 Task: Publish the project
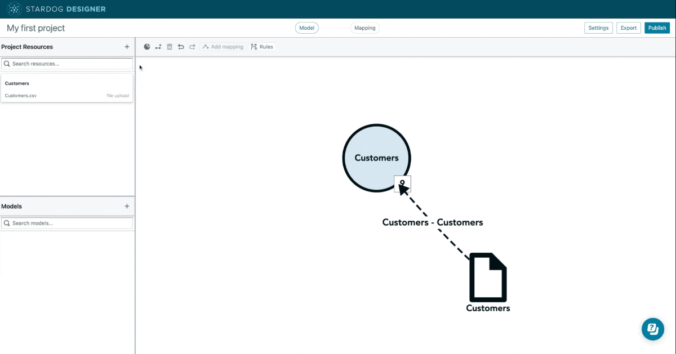click(x=657, y=28)
